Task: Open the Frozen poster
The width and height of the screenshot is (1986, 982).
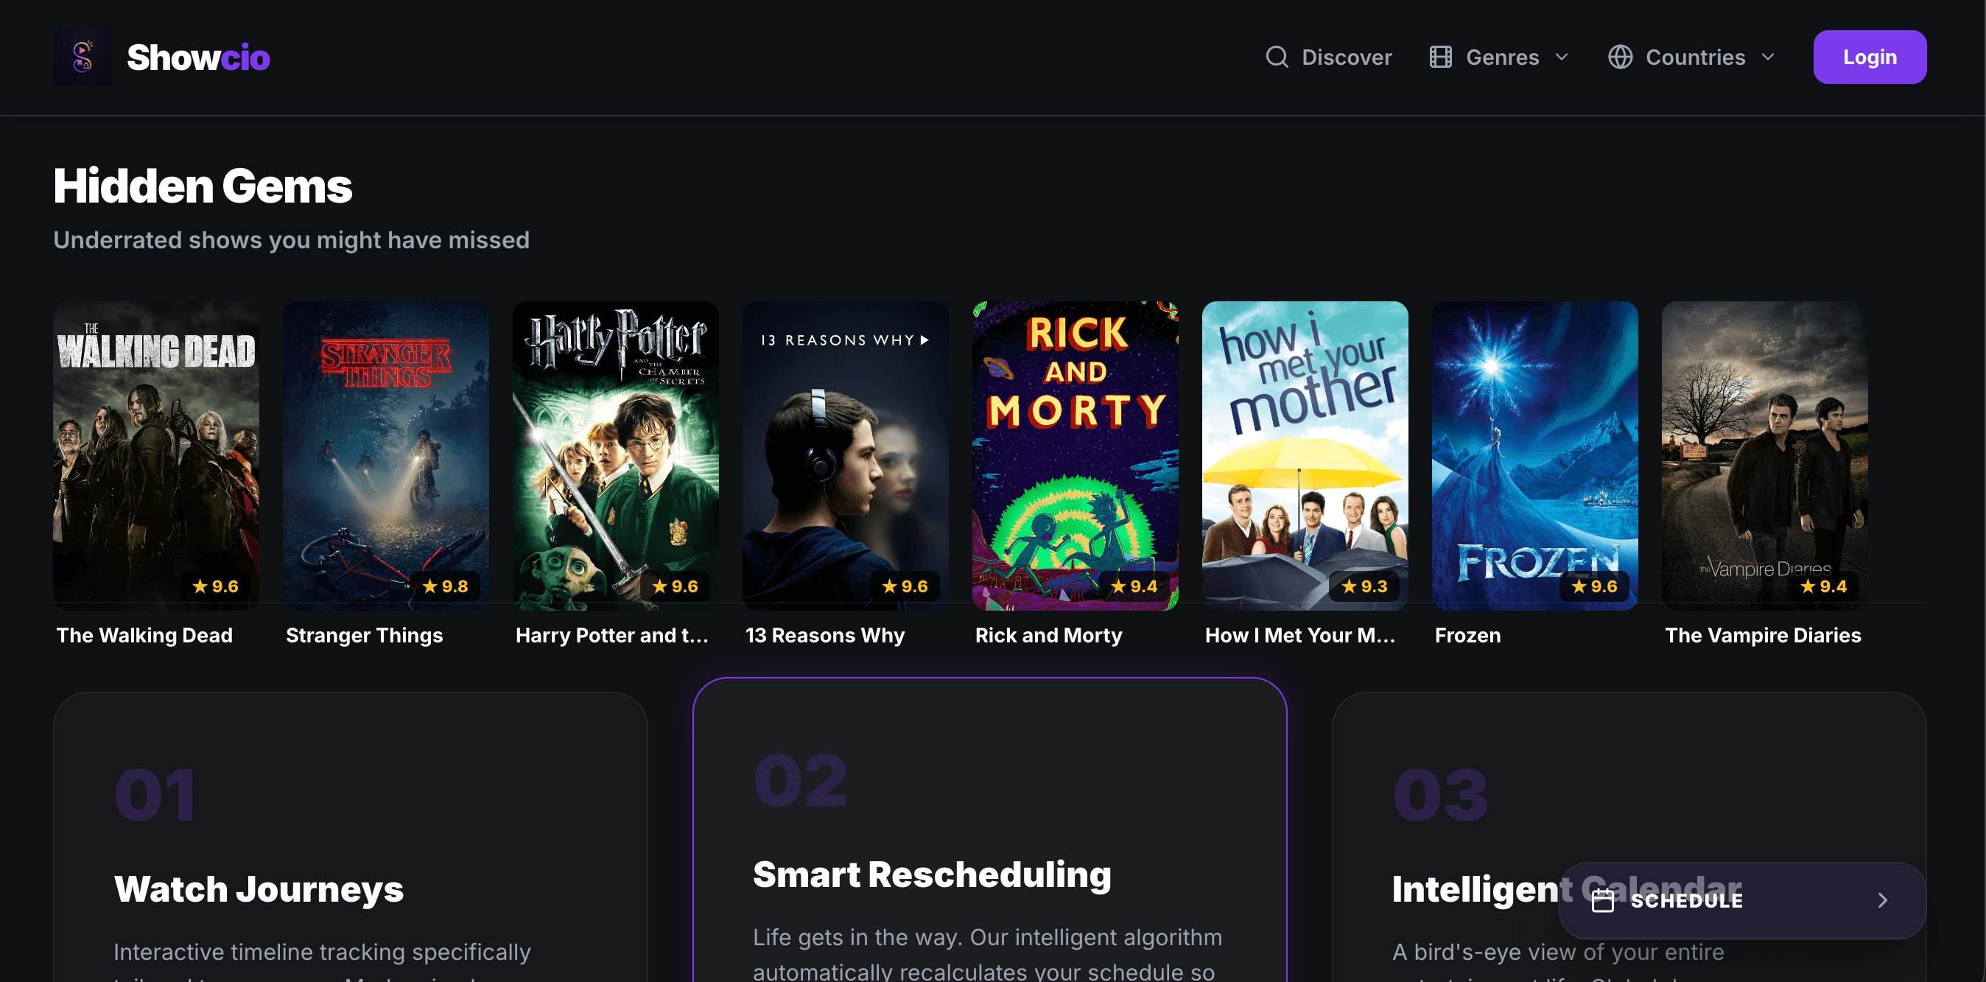Action: [1534, 455]
